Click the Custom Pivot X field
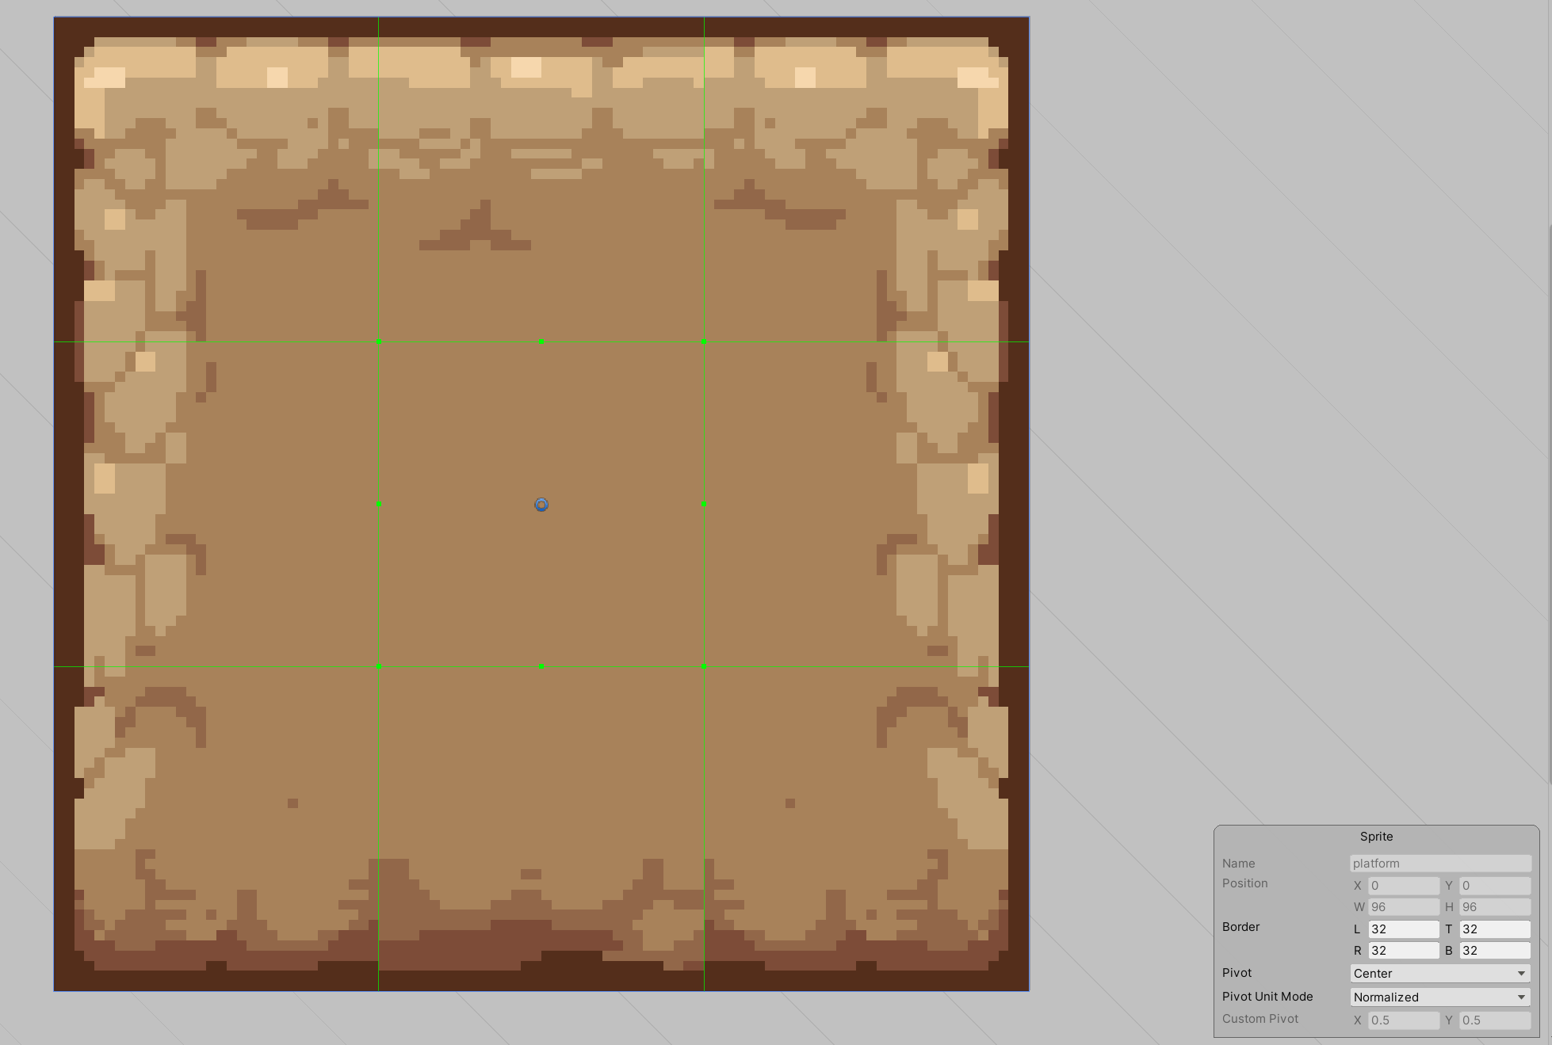The image size is (1552, 1045). pos(1403,1020)
